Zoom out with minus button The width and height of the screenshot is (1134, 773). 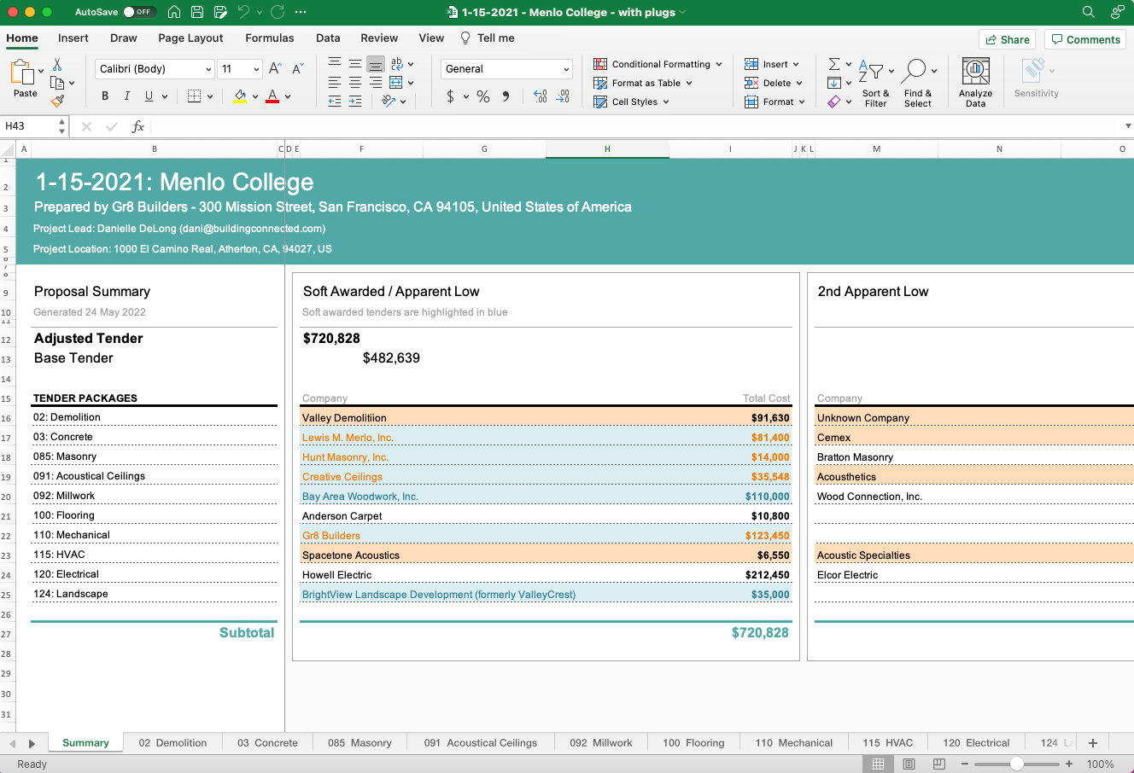pos(965,764)
